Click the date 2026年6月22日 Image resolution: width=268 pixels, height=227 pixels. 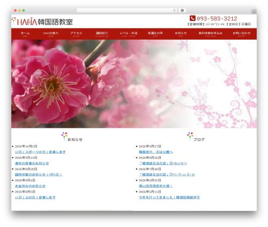[x=150, y=180]
